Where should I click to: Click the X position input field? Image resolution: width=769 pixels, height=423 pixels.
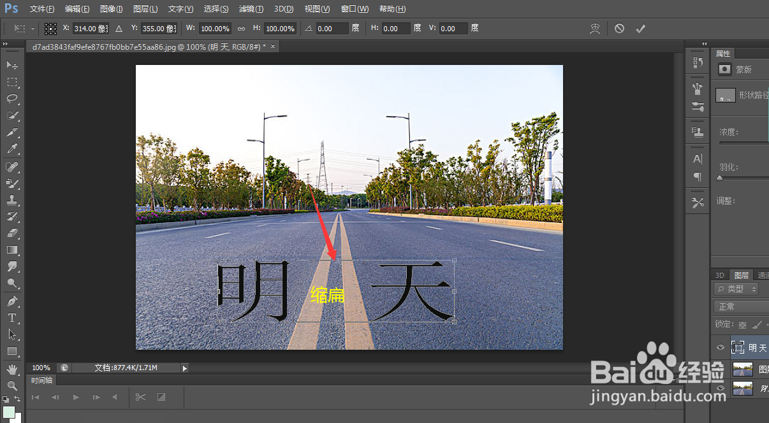(x=90, y=28)
